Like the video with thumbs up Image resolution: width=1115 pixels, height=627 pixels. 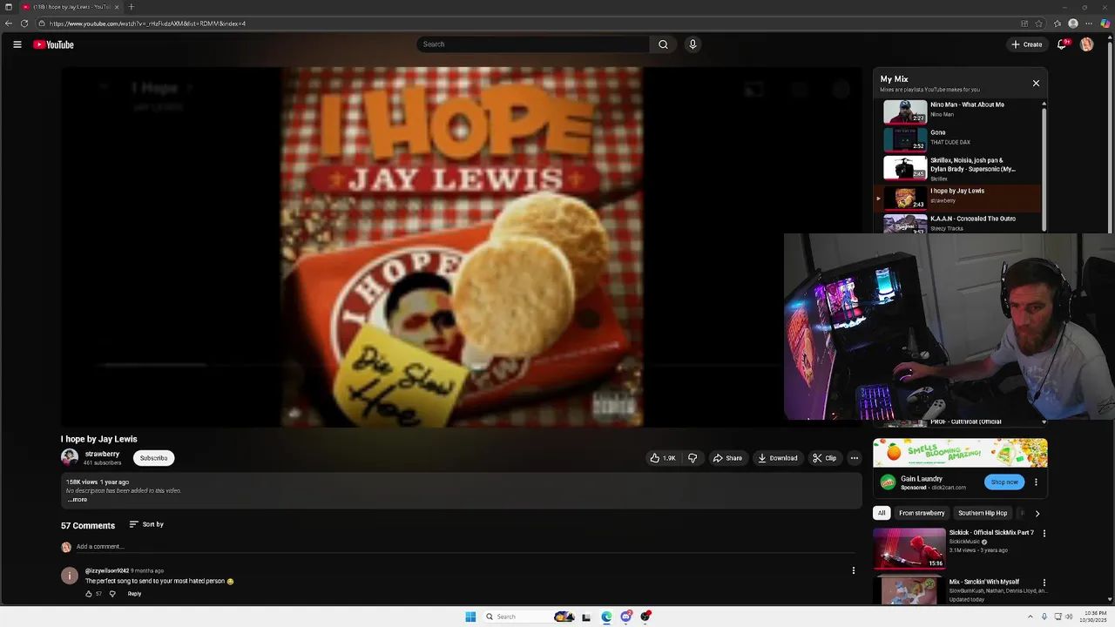663,458
